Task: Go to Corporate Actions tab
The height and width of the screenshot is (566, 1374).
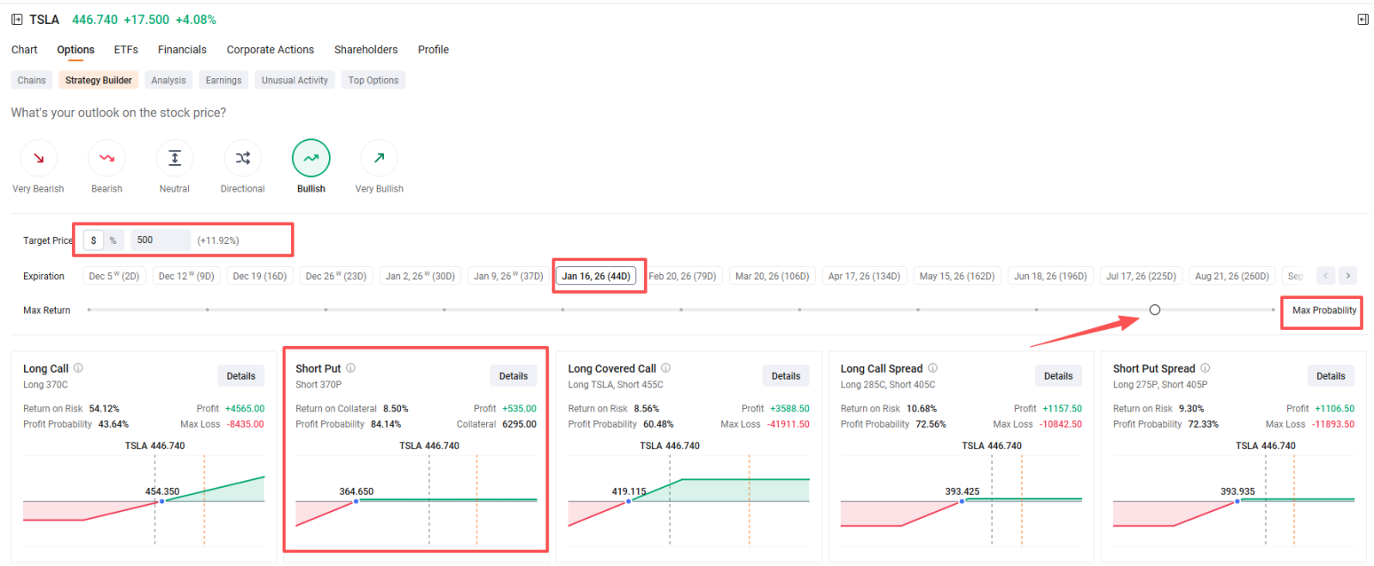Action: coord(271,50)
